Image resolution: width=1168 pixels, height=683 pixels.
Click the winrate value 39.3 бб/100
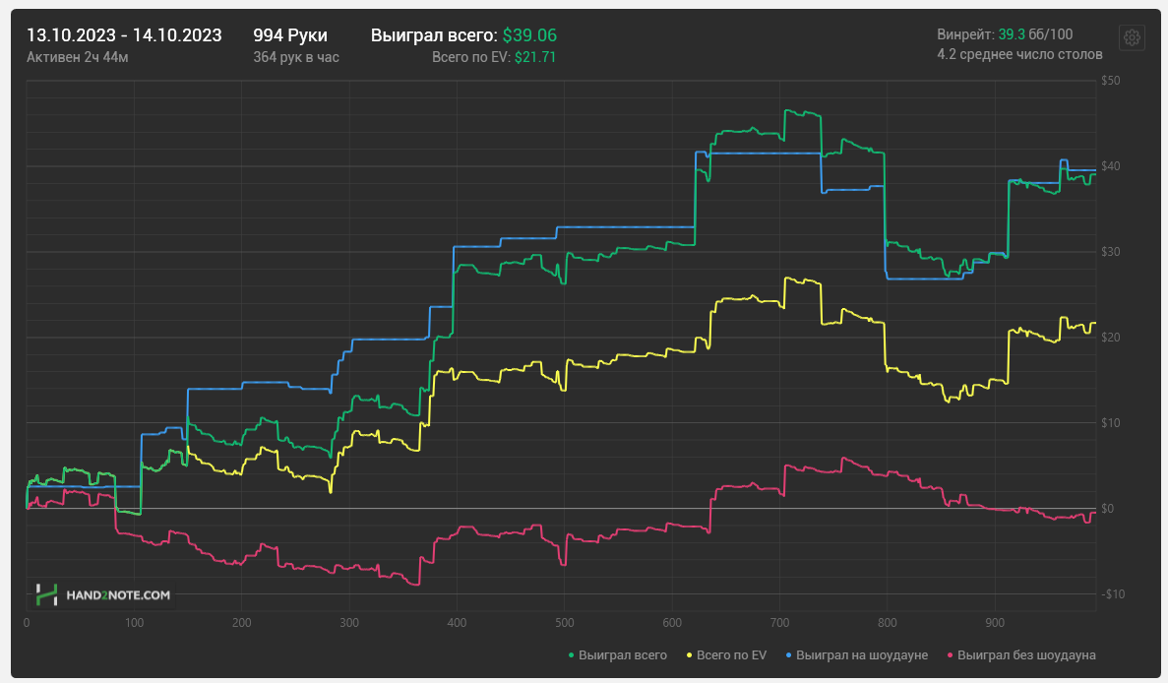coord(1035,34)
